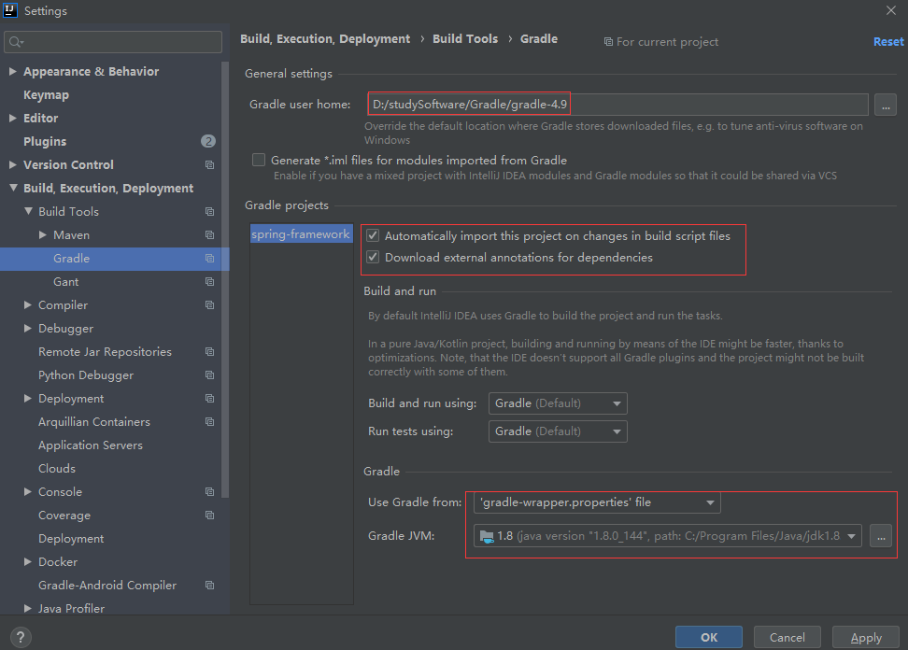Image resolution: width=908 pixels, height=650 pixels.
Task: Expand the Version Control section
Action: (13, 165)
